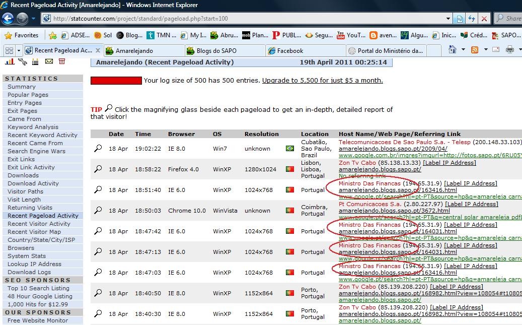
Task: Open the Favorites star button
Action: click(x=22, y=35)
